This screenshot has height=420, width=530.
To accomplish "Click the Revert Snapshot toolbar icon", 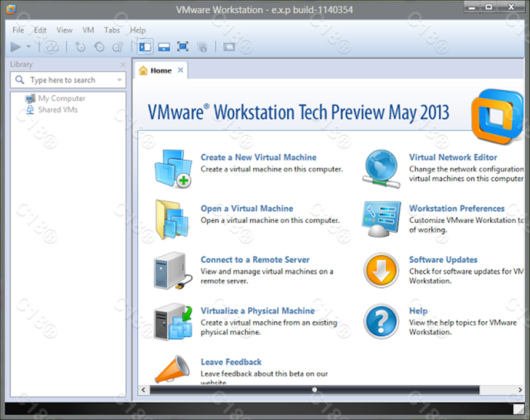I will click(x=99, y=47).
